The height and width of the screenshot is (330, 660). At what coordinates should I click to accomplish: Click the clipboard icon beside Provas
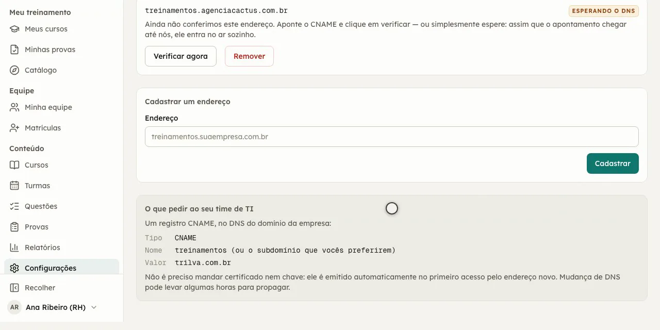14,227
